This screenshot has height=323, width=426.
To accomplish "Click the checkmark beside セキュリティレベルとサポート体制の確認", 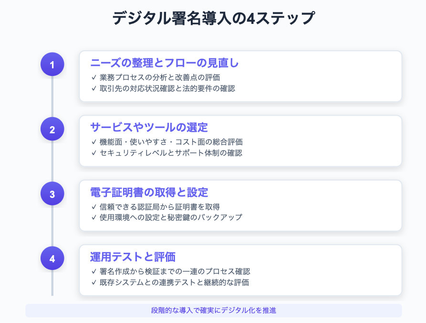I will pos(93,152).
